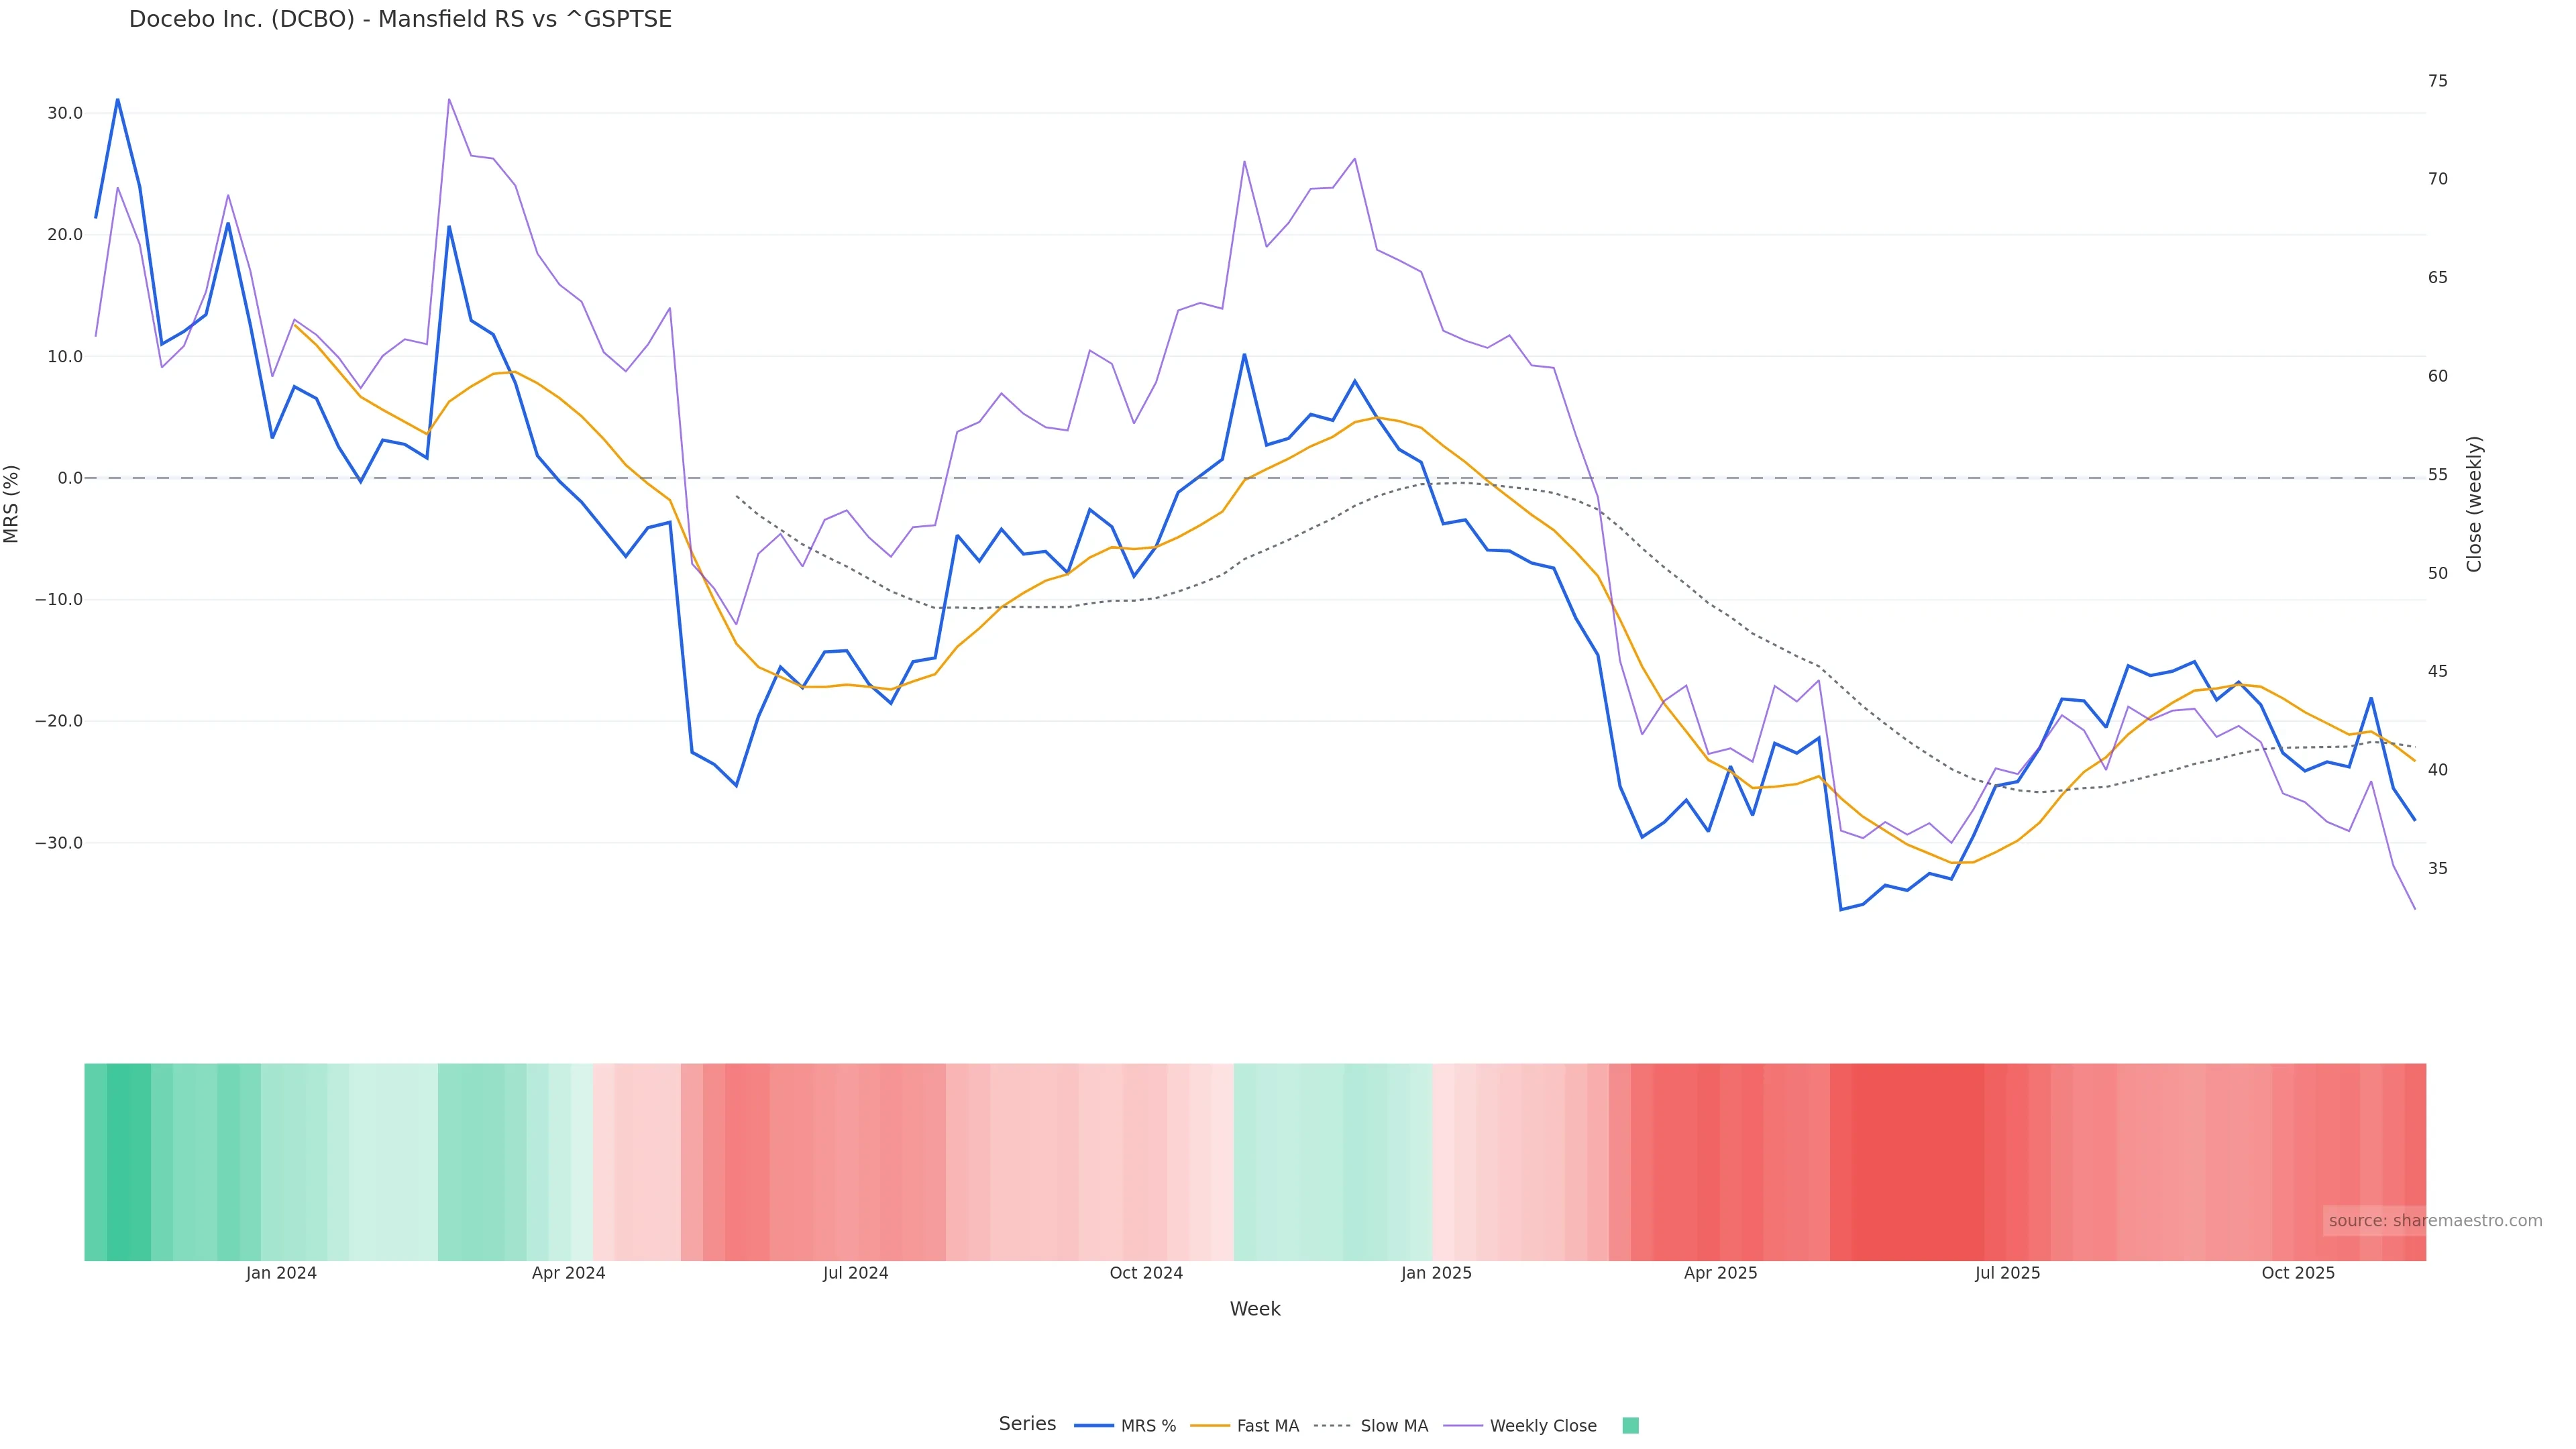Click the 'Series' legend title
The height and width of the screenshot is (1449, 2576).
point(1027,1424)
